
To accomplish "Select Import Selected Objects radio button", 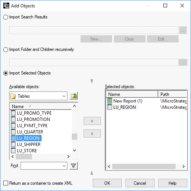I will [6, 73].
